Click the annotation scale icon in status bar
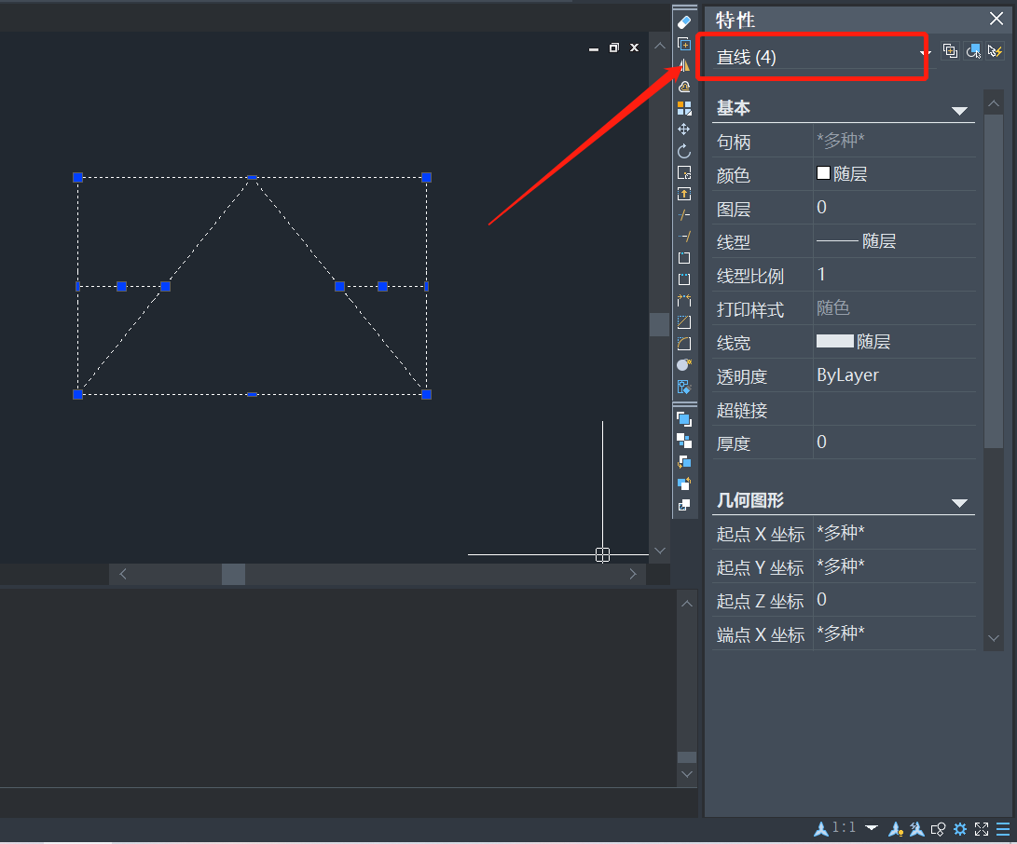The image size is (1017, 844). [x=821, y=828]
